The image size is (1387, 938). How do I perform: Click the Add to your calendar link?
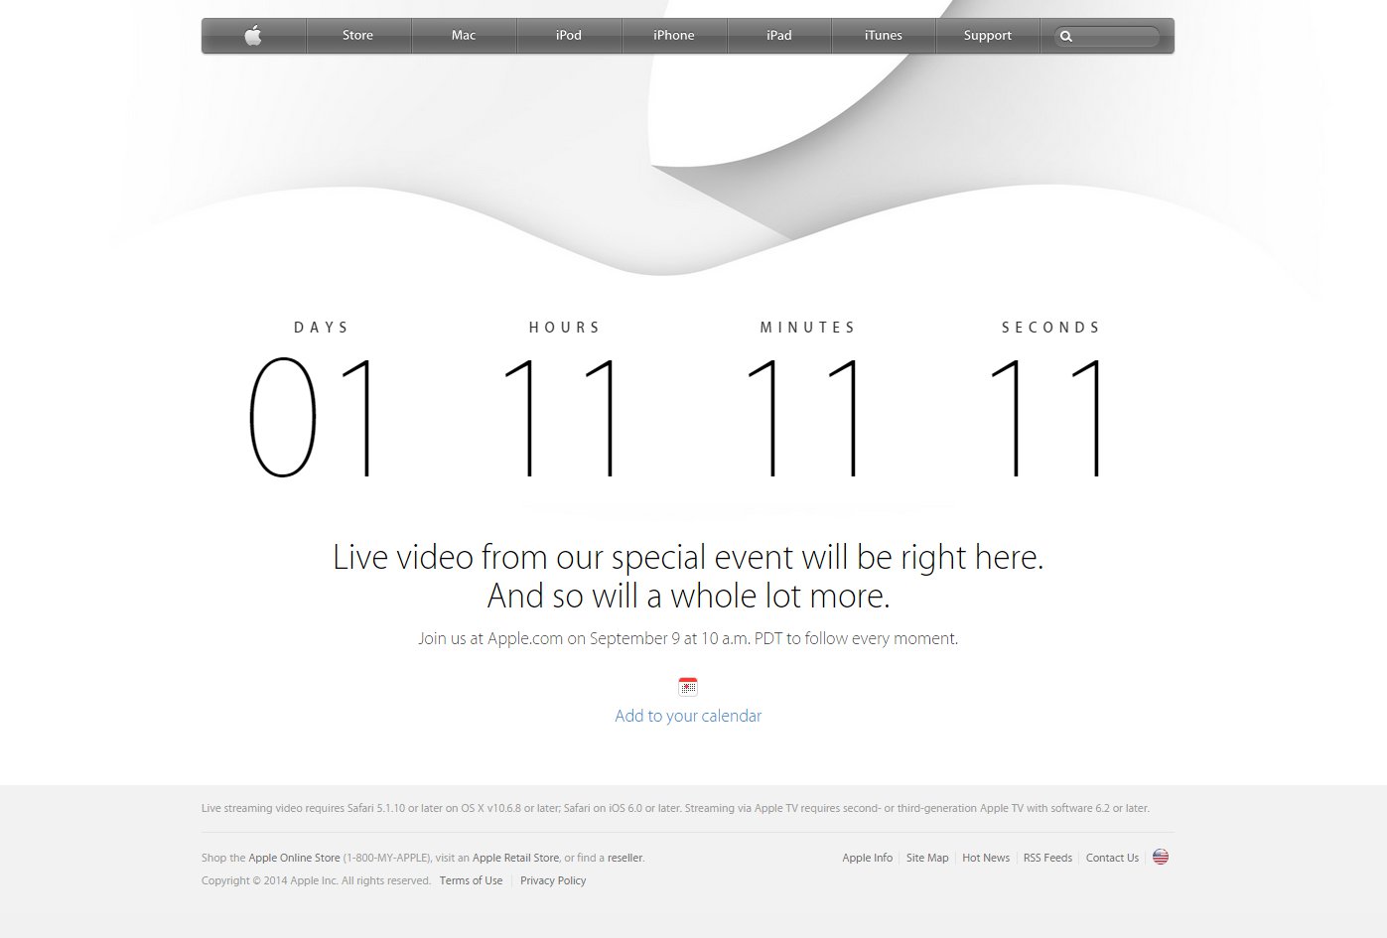click(x=688, y=716)
